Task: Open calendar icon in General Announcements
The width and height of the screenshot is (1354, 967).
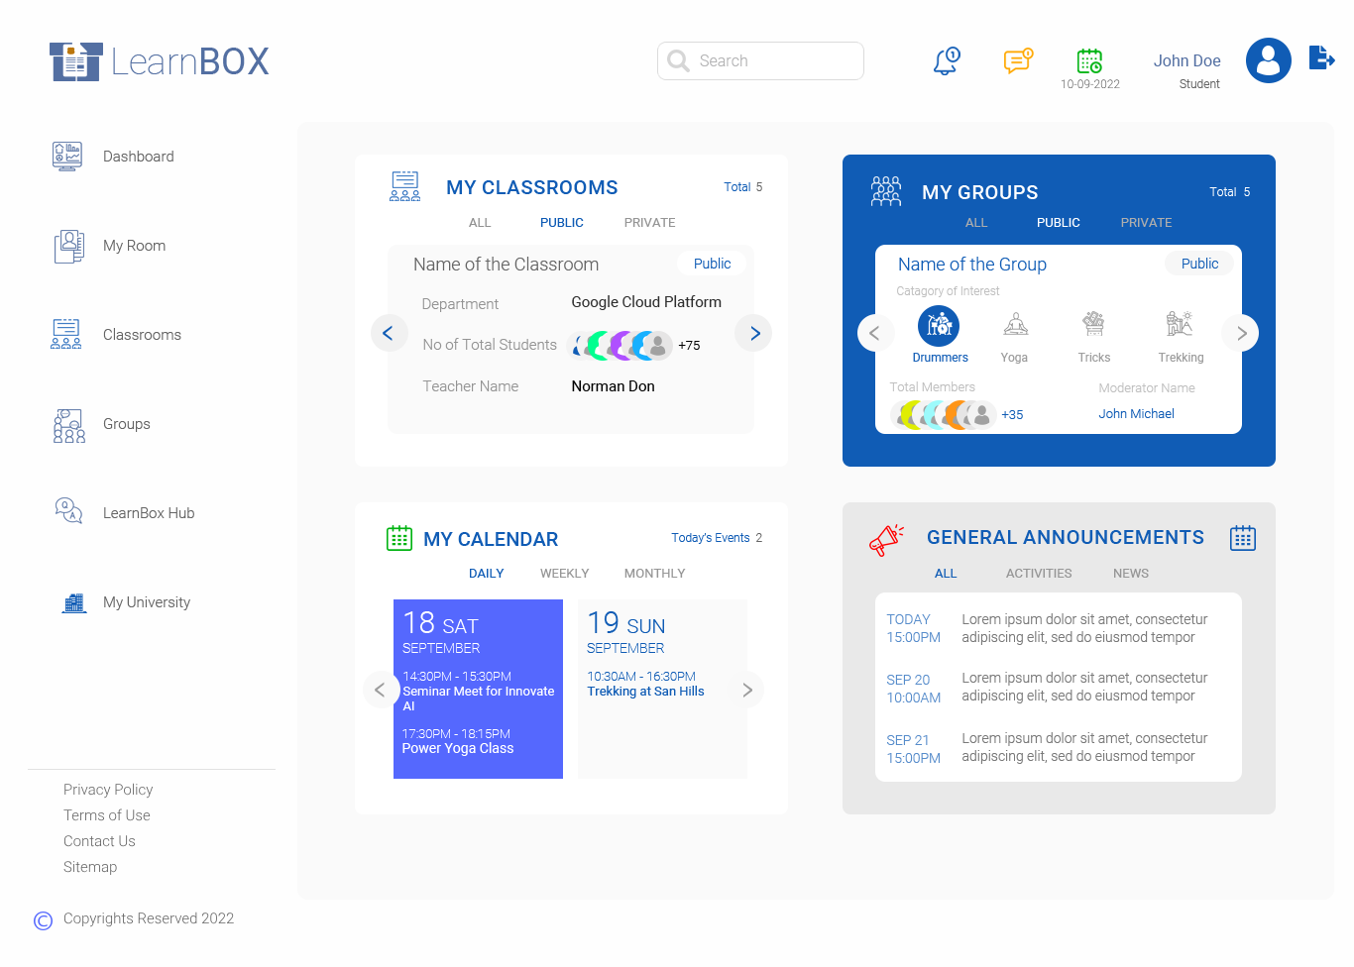Action: point(1242,538)
